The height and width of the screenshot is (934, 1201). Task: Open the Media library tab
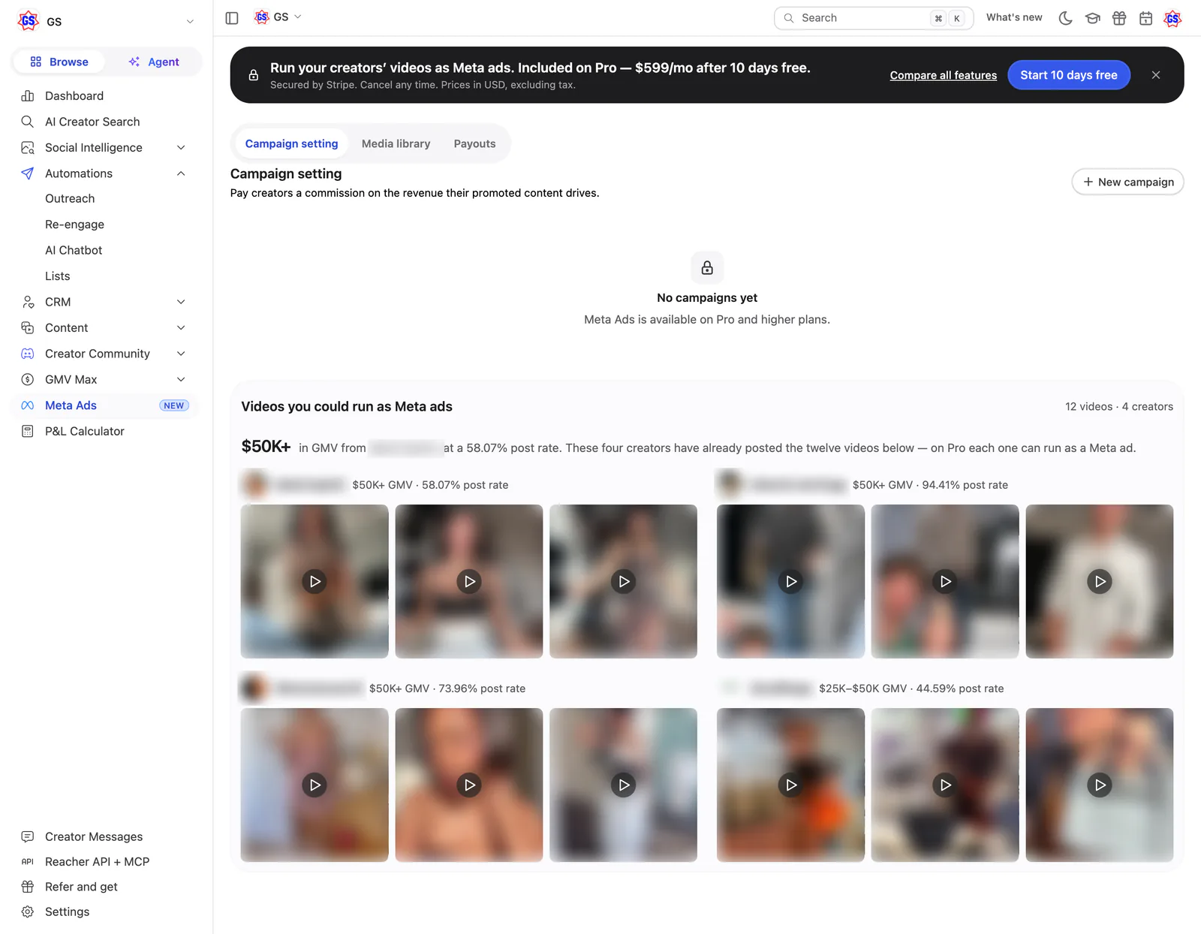pos(396,143)
